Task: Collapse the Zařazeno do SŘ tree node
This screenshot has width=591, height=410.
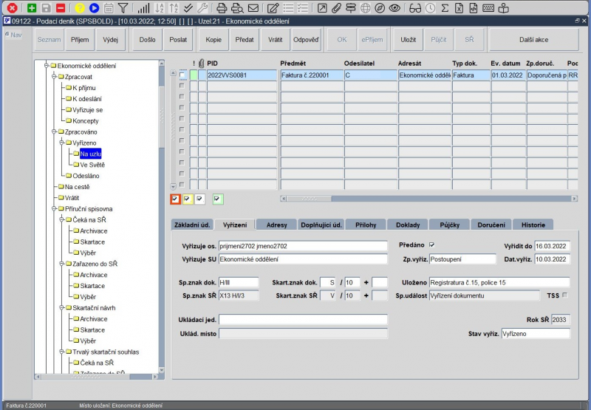Action: tap(61, 264)
